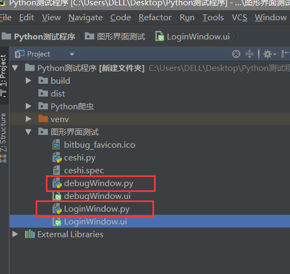Select ceshi.py file name

(80, 158)
